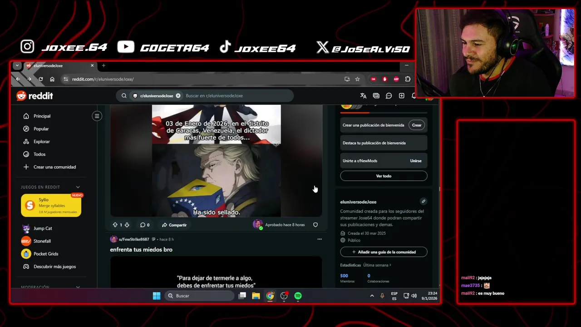Collapse the Moderación section

[x=78, y=287]
